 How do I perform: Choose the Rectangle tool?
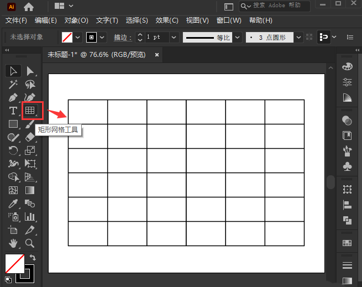click(x=13, y=124)
